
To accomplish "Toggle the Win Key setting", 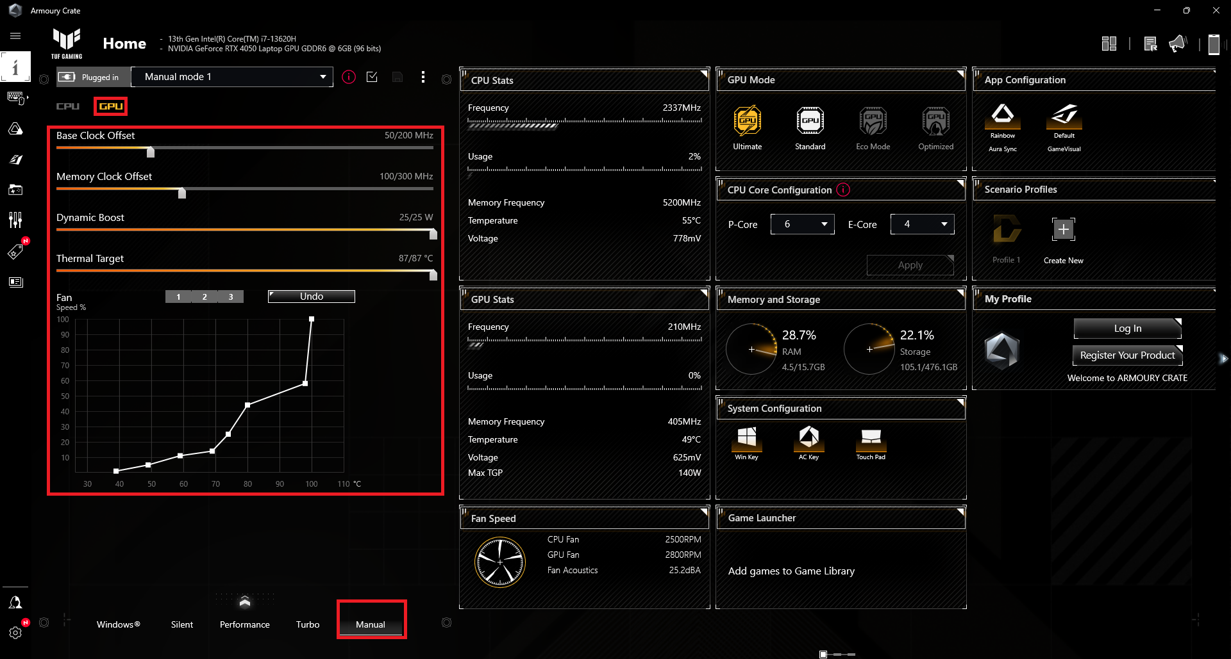I will 746,438.
